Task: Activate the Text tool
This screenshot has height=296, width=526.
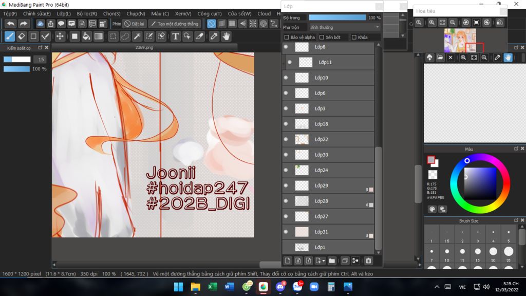Action: tap(175, 36)
